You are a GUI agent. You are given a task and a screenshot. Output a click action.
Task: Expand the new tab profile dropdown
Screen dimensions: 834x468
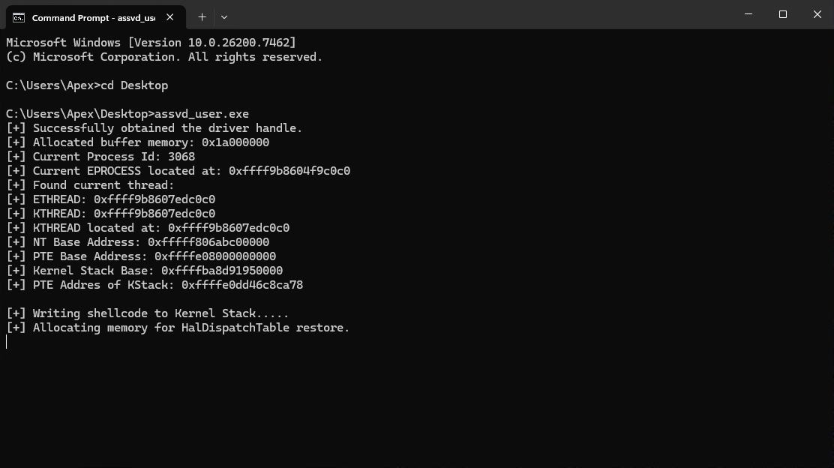(223, 16)
